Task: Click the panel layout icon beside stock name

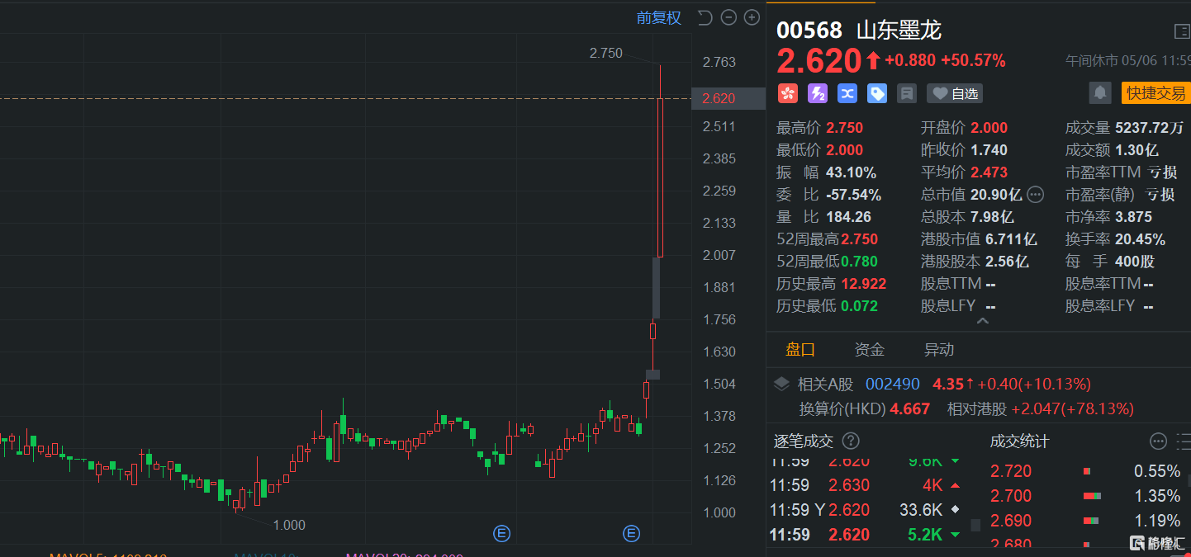Action: tap(1182, 31)
